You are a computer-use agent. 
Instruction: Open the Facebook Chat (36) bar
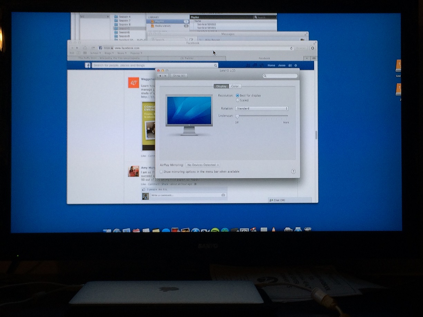click(290, 200)
